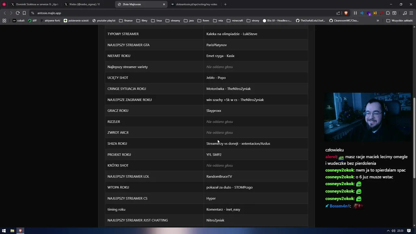Show hidden system tray icons
The height and width of the screenshot is (234, 416).
click(388, 231)
